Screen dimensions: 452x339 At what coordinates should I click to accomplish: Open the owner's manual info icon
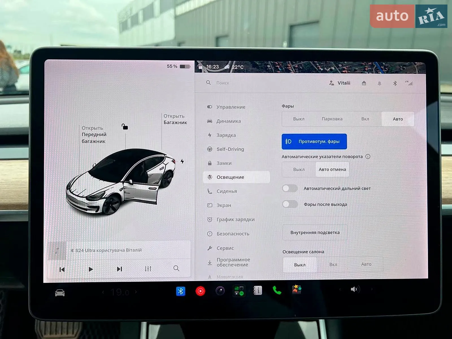pyautogui.click(x=257, y=290)
